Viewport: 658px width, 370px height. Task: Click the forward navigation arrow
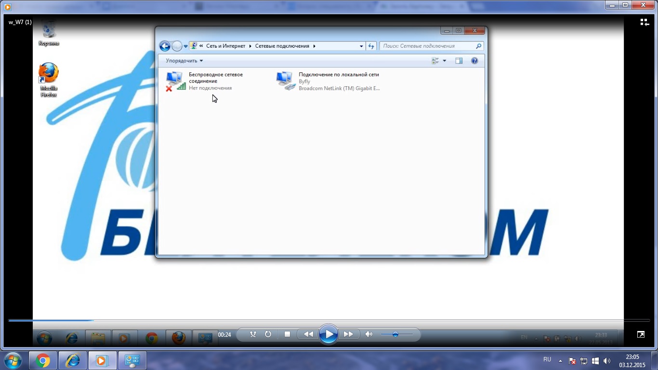click(x=177, y=46)
